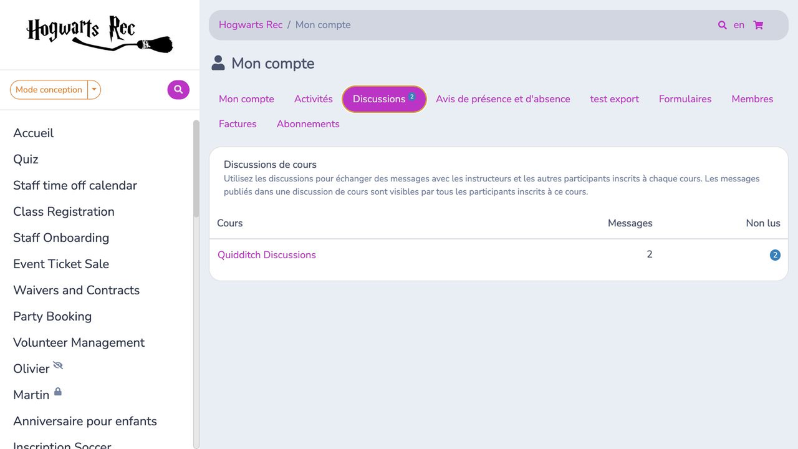Open the Quidditch Discussions course link
Screen dimensions: 798x449
(267, 255)
